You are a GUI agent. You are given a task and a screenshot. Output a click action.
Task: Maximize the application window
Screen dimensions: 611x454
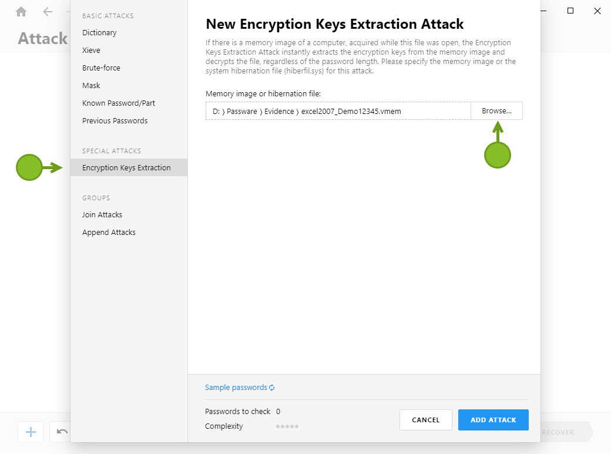pyautogui.click(x=570, y=11)
